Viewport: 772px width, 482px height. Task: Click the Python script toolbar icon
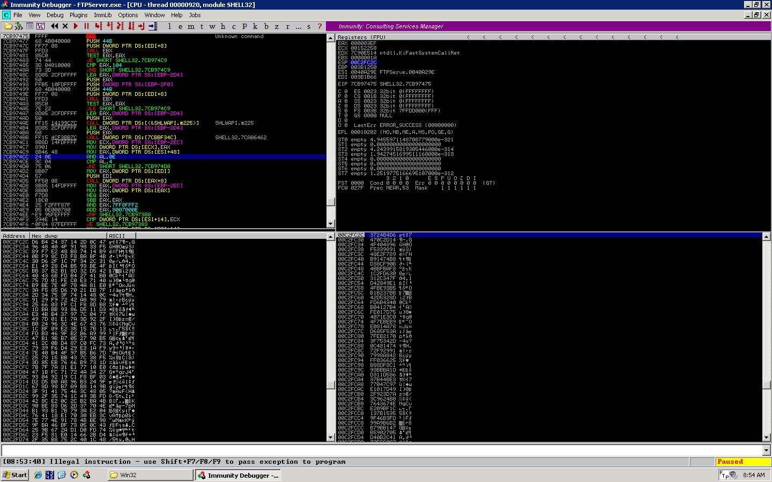pos(19,26)
